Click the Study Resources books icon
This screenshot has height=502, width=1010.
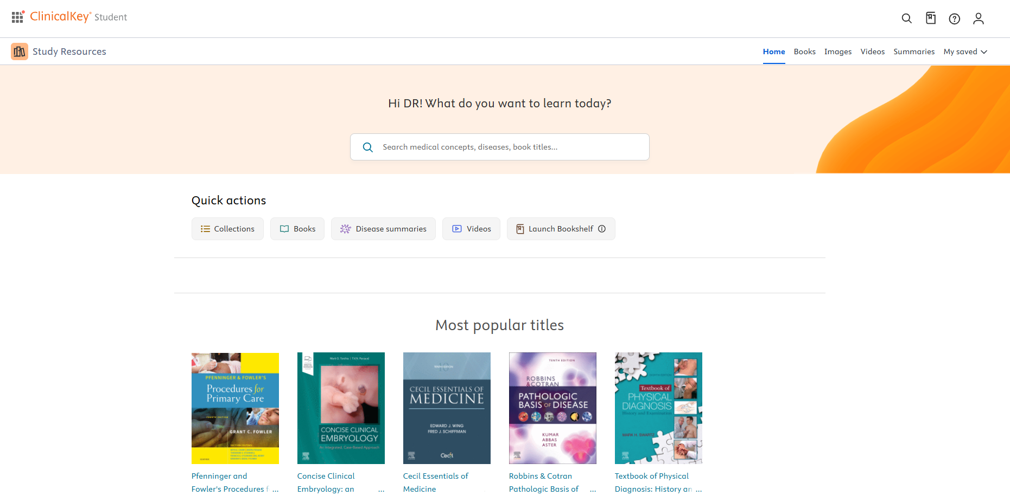click(20, 52)
